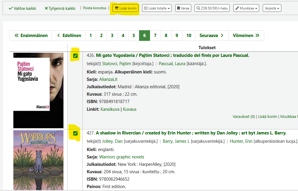Go to results page 8
The height and width of the screenshot is (191, 298).
click(166, 36)
